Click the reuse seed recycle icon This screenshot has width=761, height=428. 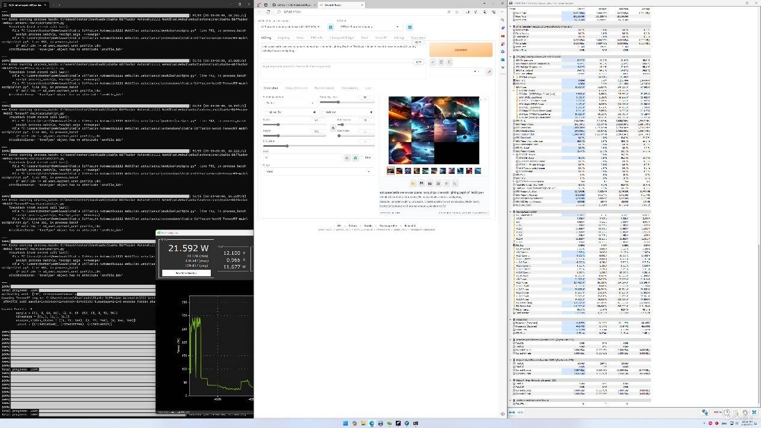[355, 158]
